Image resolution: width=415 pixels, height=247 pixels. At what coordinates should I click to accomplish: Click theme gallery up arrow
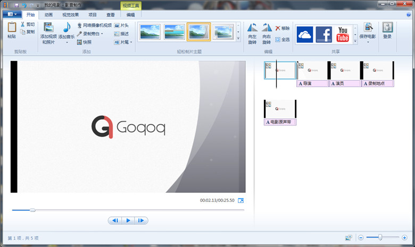point(238,25)
